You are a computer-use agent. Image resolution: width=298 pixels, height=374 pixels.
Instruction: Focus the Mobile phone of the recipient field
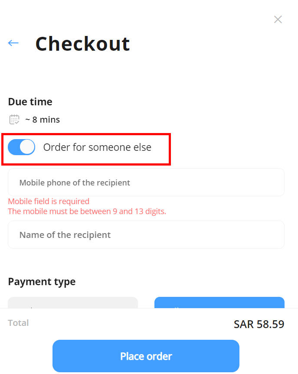click(146, 182)
